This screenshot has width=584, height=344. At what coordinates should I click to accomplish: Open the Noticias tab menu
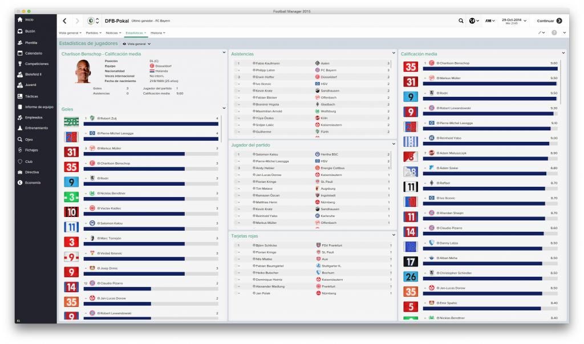coord(113,33)
